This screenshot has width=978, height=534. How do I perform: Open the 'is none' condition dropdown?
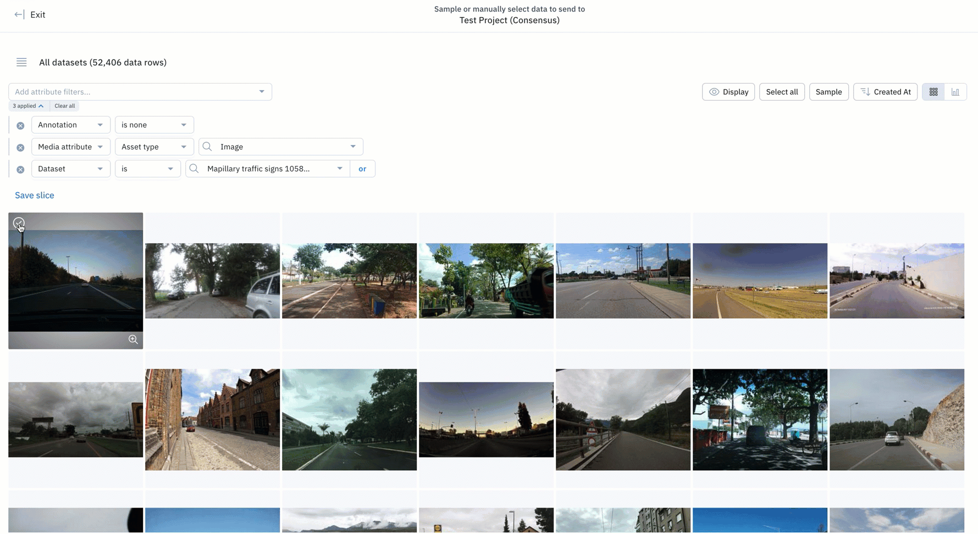154,125
